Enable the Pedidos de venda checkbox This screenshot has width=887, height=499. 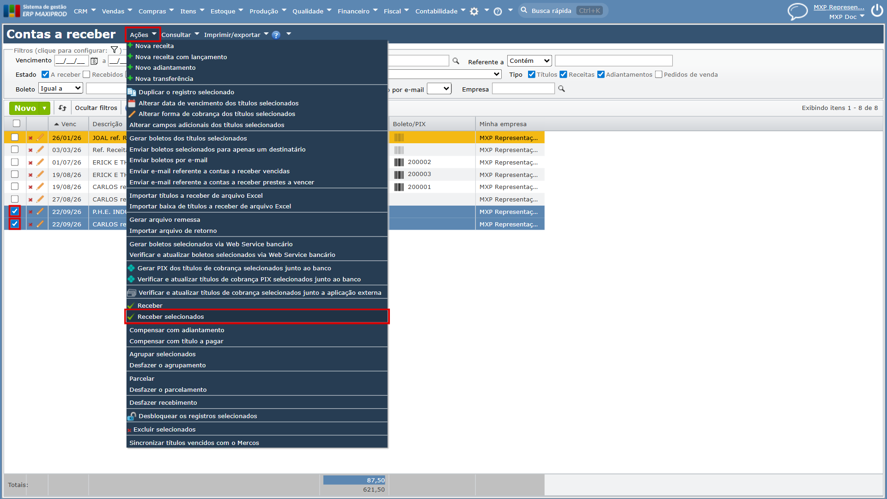[x=659, y=74]
